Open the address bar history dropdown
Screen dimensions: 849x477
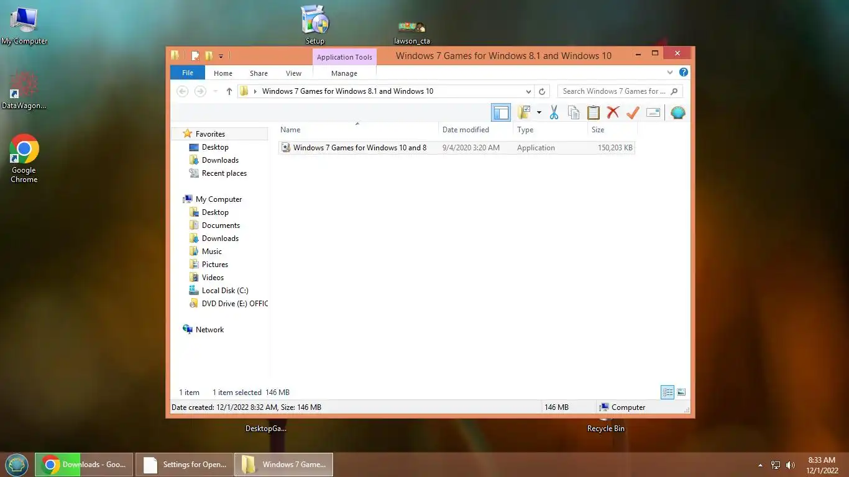click(x=529, y=91)
